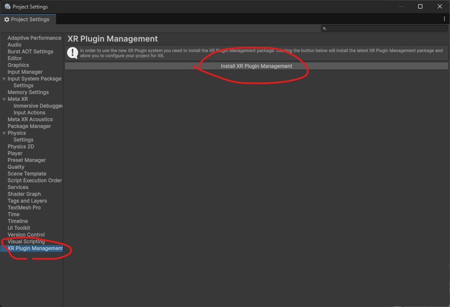Click the magnifier icon in the search box

[324, 29]
